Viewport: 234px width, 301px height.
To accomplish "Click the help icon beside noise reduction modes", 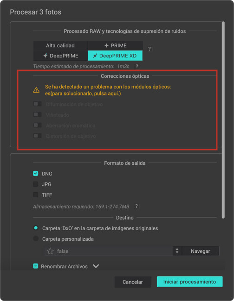I will 149,49.
